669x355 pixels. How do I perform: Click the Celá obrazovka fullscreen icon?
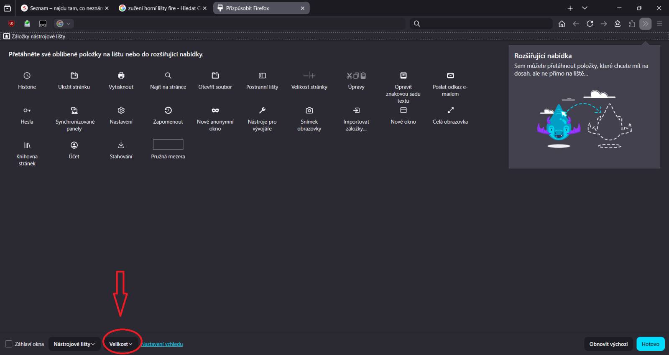pos(450,110)
